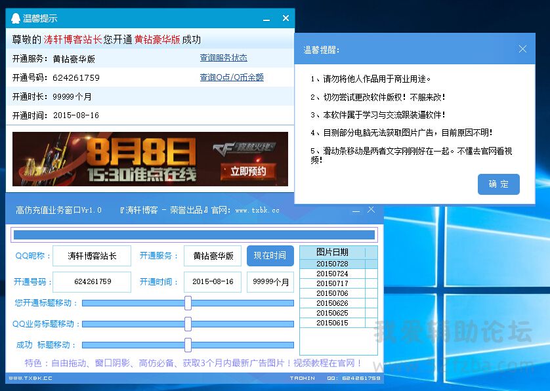Screen dimensions: 550x391
Task: Minimize the 高仿充值业务窗口 window
Action: pos(356,211)
